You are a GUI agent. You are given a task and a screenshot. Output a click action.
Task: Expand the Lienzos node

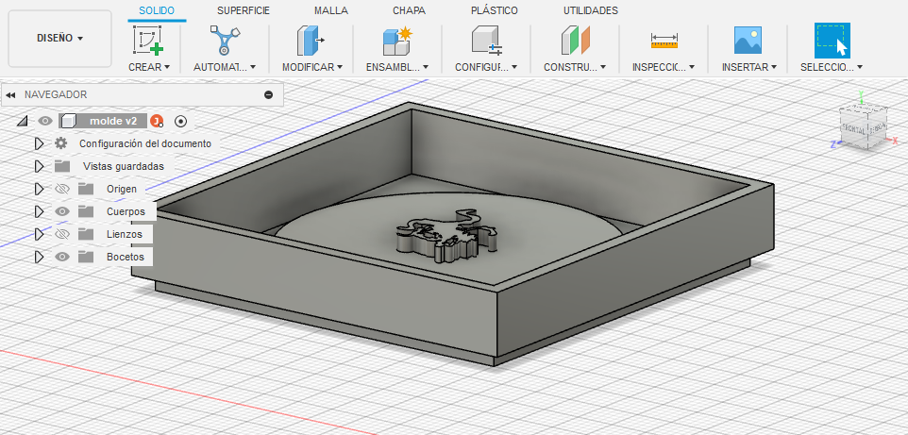39,234
